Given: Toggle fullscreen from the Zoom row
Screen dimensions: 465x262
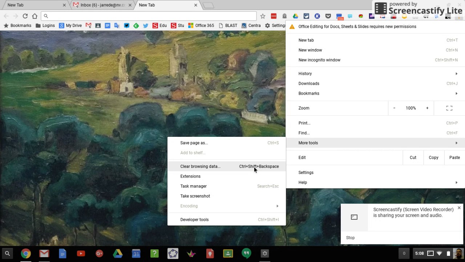Looking at the screenshot, I should pyautogui.click(x=449, y=108).
